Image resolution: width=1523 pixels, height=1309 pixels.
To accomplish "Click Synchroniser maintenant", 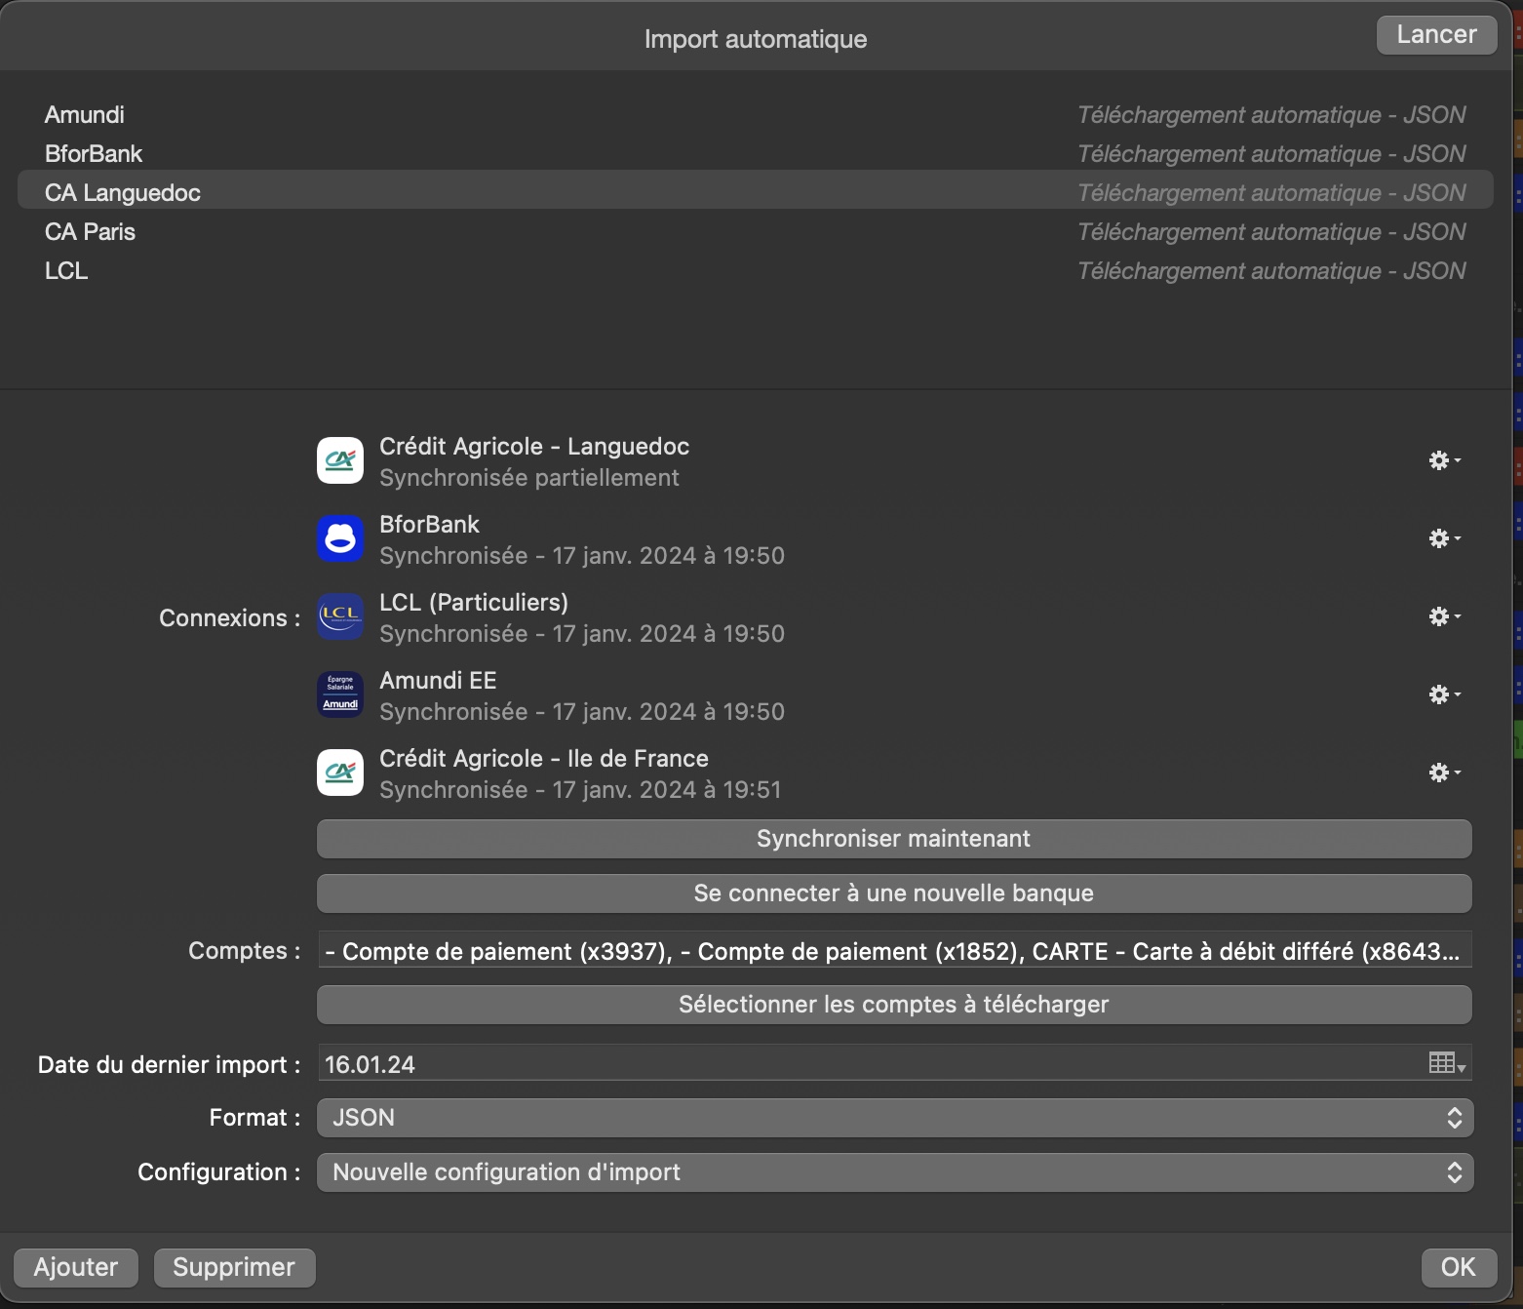I will coord(894,839).
